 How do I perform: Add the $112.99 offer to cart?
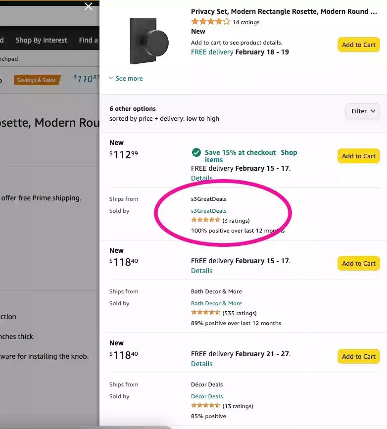[358, 155]
